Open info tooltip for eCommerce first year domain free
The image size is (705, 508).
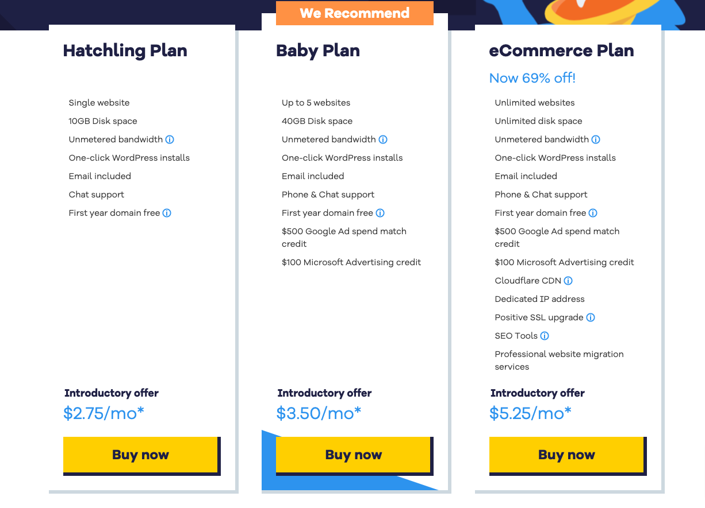click(x=593, y=212)
